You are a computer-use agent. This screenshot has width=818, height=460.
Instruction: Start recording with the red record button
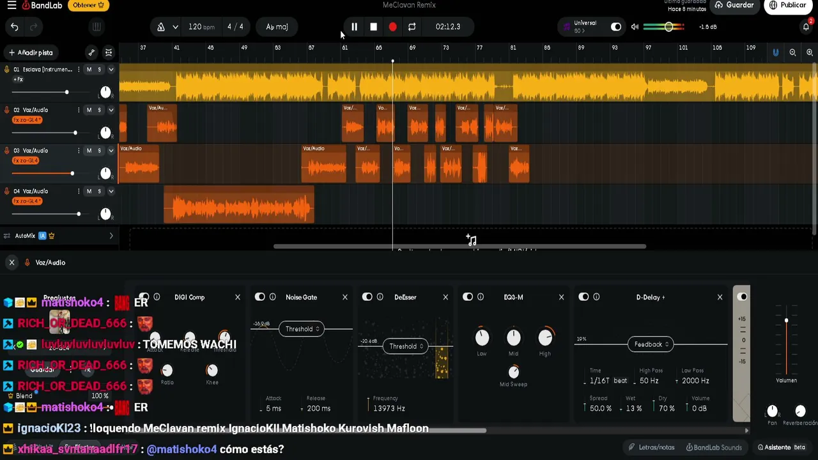392,27
